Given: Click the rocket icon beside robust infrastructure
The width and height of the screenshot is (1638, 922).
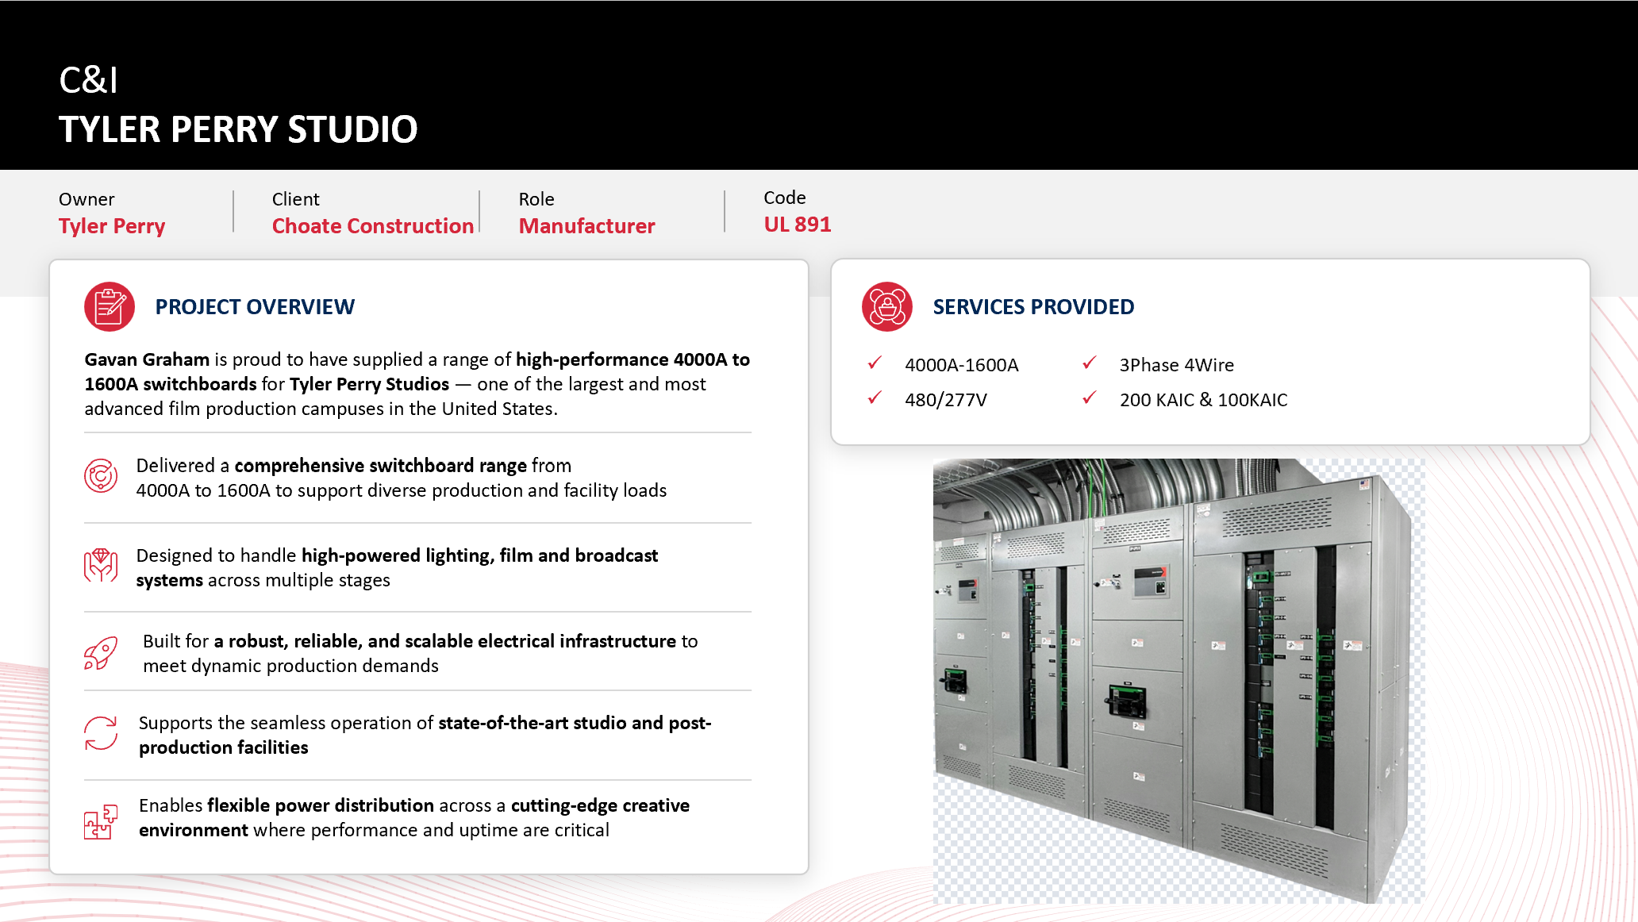Looking at the screenshot, I should click(101, 653).
